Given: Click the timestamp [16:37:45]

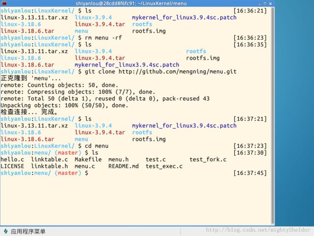Looking at the screenshot, I should (250, 173).
